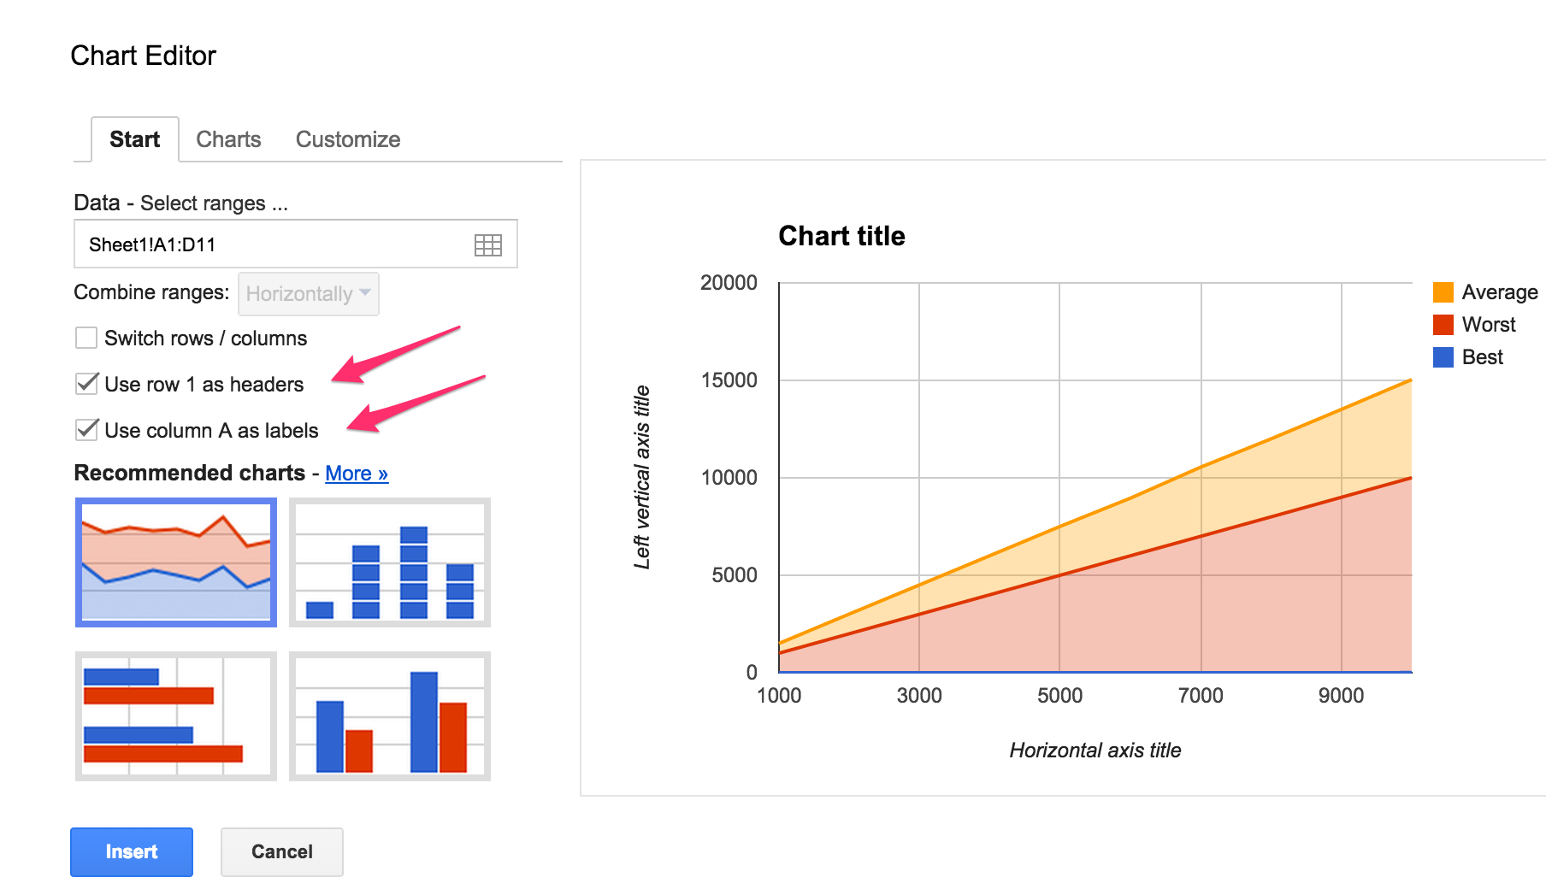Select the area chart recommendation thumbnail
The height and width of the screenshot is (889, 1546).
(x=176, y=562)
